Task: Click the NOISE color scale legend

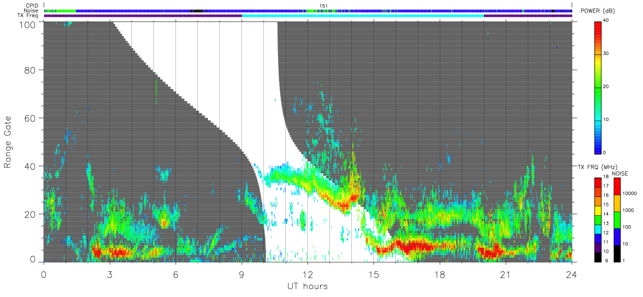Action: (x=616, y=219)
